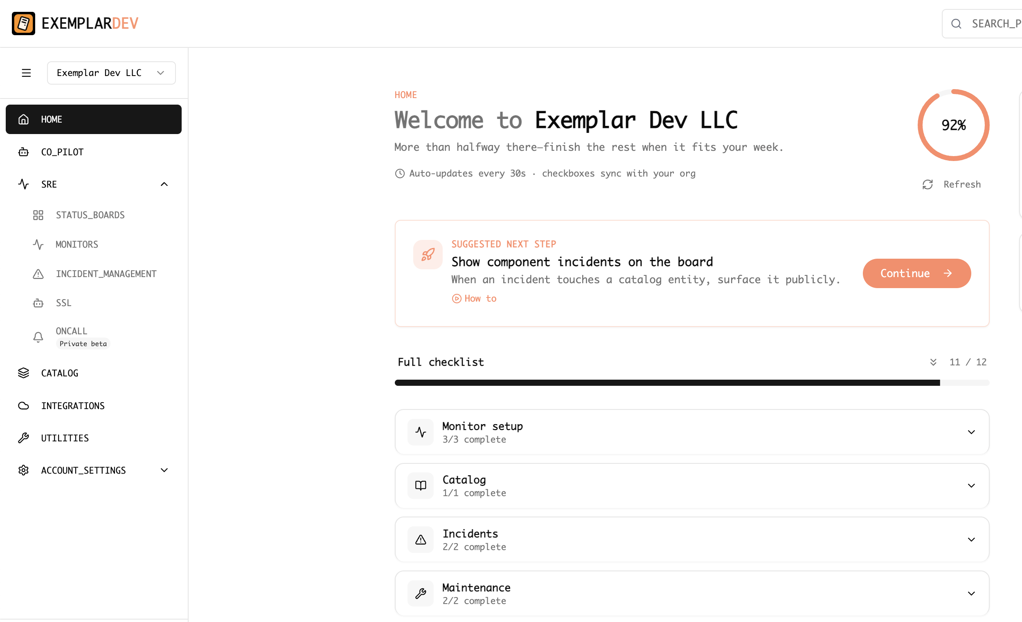Expand the Monitor setup checklist section
1022x622 pixels.
tap(971, 432)
